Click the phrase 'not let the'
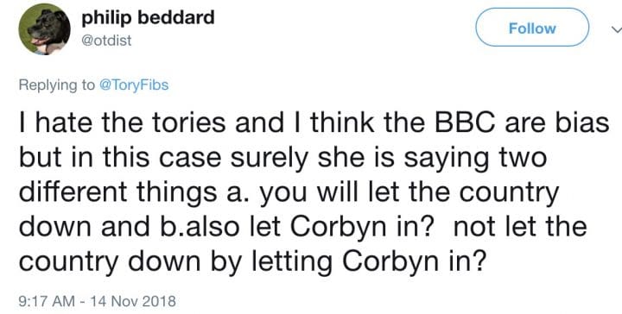Viewport: 622px width, 314px height. pos(520,226)
